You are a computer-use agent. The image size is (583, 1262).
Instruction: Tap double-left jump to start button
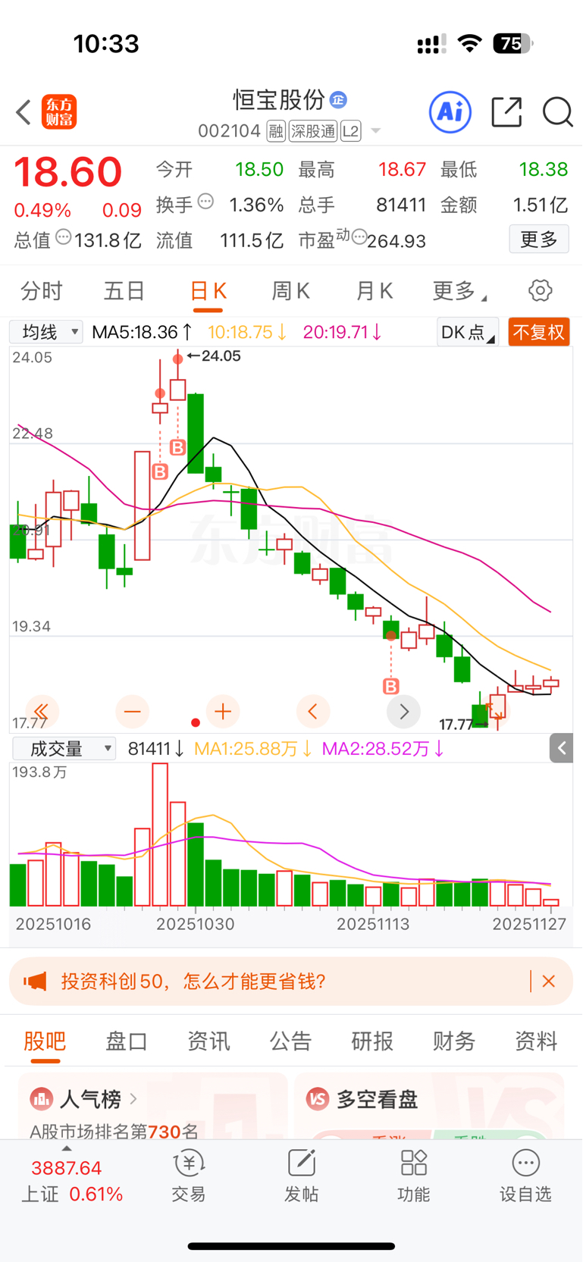(x=42, y=711)
